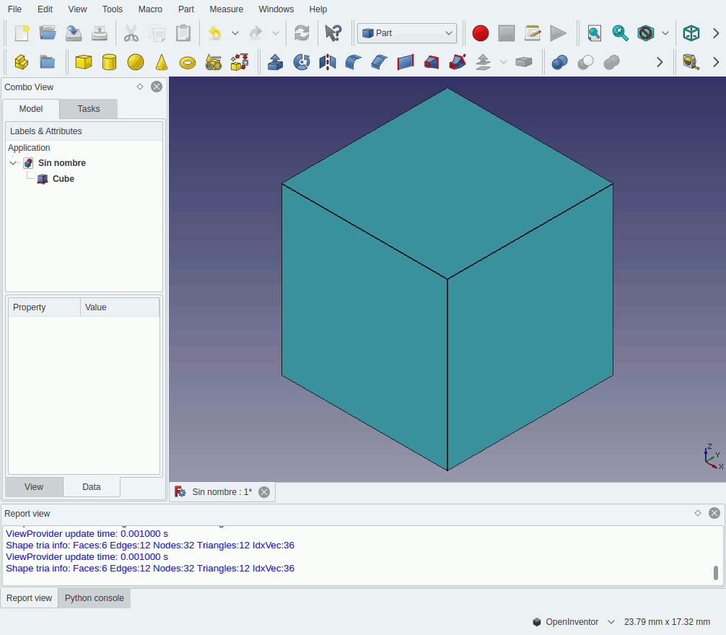Create a cylinder primitive
The image size is (726, 635).
click(109, 62)
